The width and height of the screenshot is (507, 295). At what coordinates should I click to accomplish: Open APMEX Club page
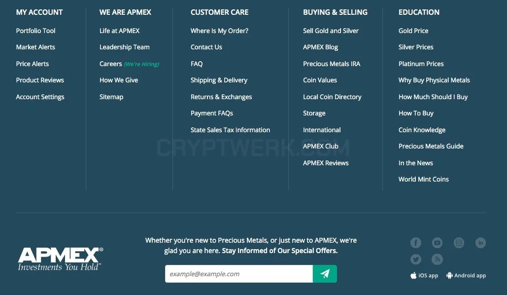pos(320,146)
